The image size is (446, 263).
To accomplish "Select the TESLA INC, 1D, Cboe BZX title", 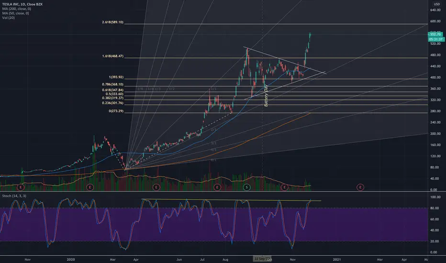I will (x=22, y=4).
